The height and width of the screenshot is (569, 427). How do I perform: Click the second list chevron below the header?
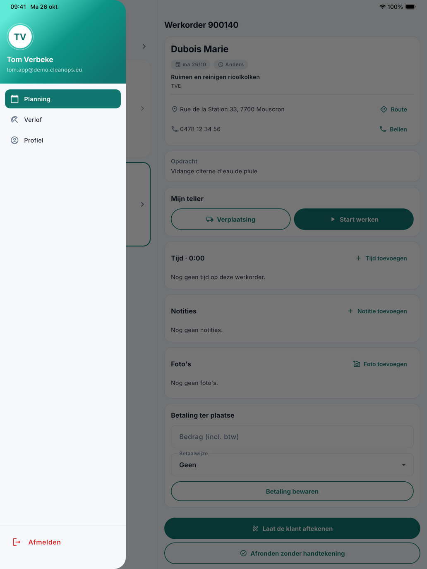[142, 108]
